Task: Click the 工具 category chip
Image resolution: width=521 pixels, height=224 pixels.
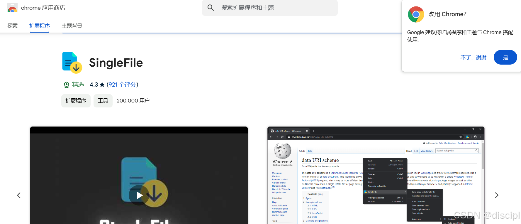Action: click(103, 101)
